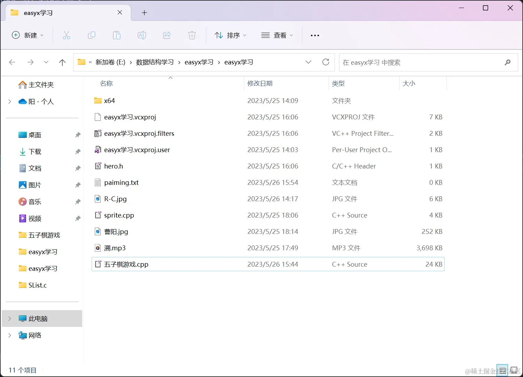Image resolution: width=523 pixels, height=377 pixels.
Task: Click the Rename icon in toolbar
Action: pyautogui.click(x=142, y=35)
